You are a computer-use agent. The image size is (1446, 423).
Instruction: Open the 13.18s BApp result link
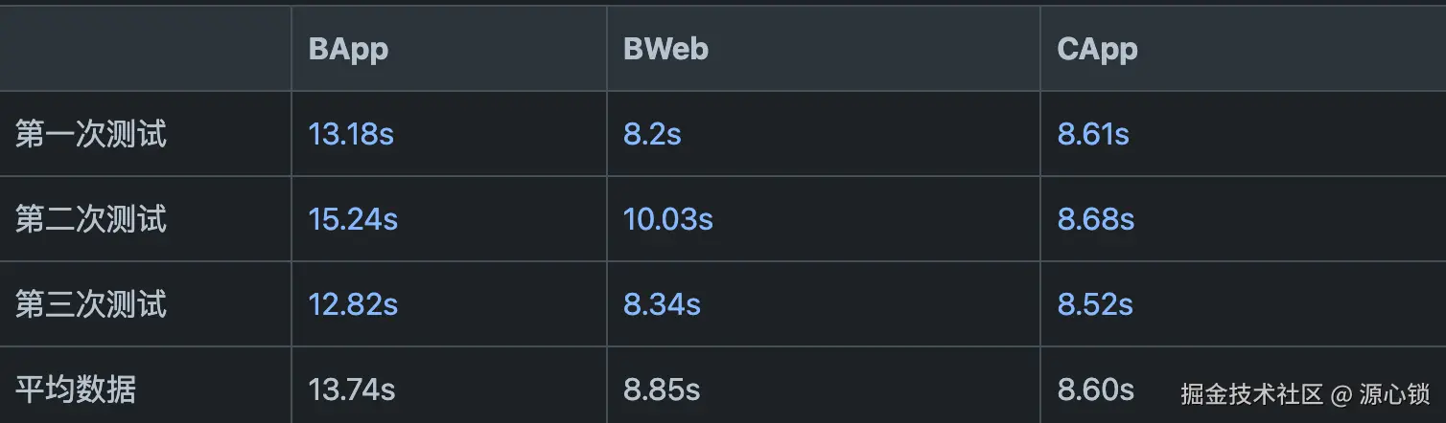click(x=351, y=134)
